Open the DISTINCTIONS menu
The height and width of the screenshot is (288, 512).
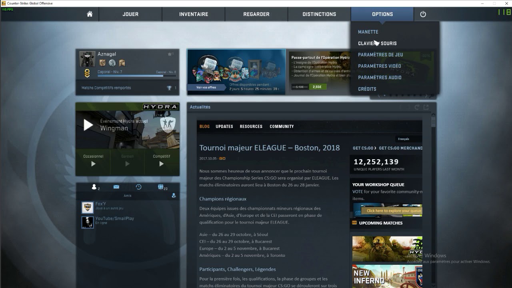(x=319, y=14)
